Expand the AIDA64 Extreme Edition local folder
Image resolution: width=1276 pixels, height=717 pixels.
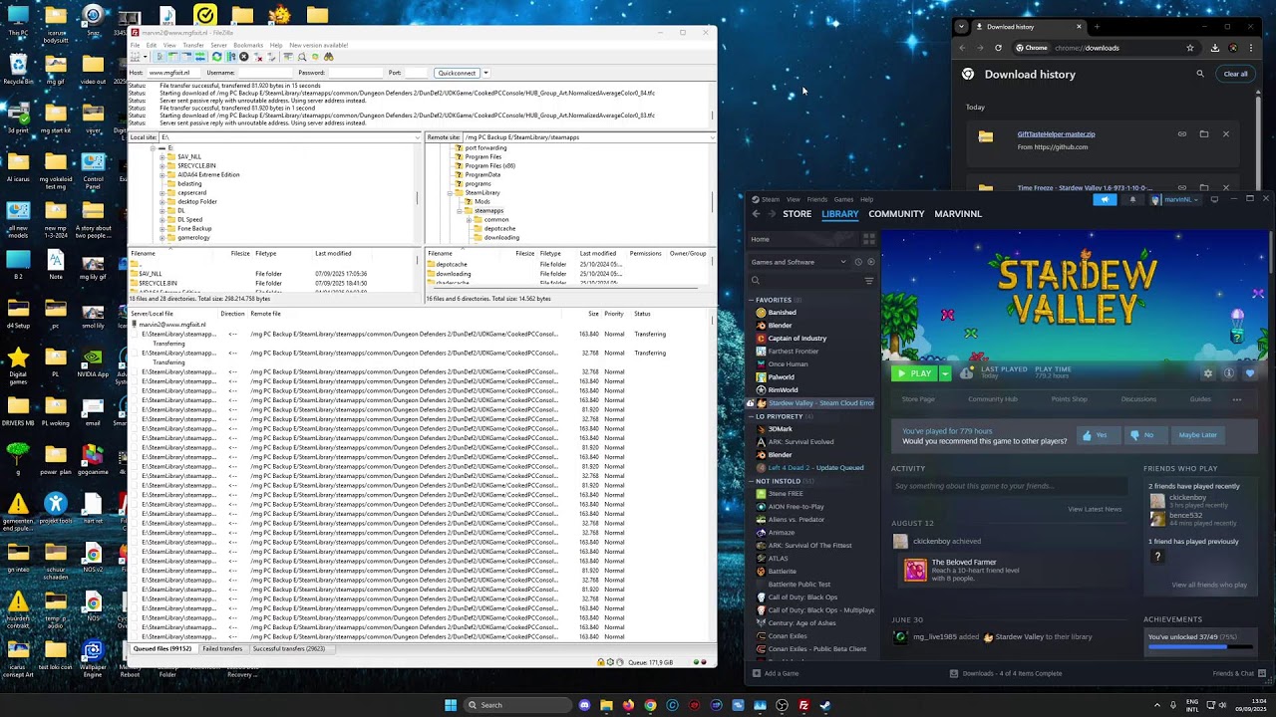coord(161,174)
